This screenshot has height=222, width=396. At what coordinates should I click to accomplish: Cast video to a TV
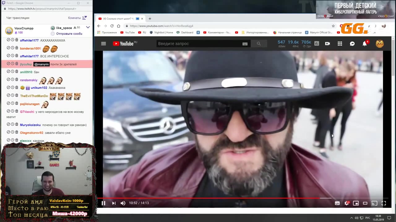click(374, 203)
